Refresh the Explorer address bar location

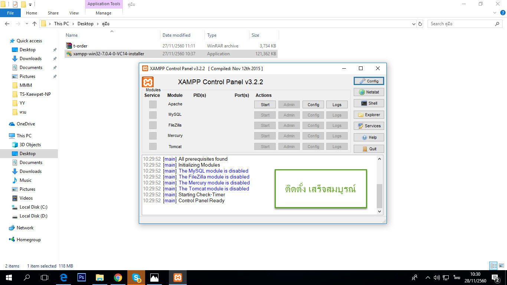420,24
